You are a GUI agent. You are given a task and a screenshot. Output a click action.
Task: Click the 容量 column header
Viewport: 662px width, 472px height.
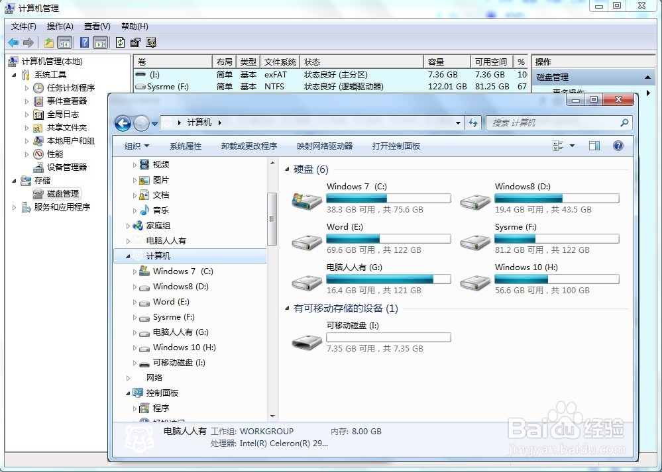(x=447, y=62)
